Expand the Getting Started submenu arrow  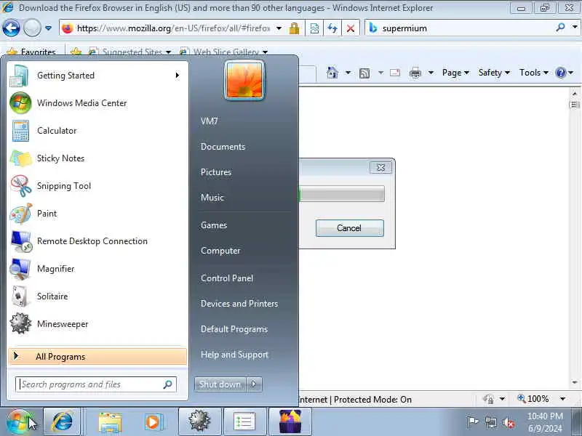(x=178, y=76)
